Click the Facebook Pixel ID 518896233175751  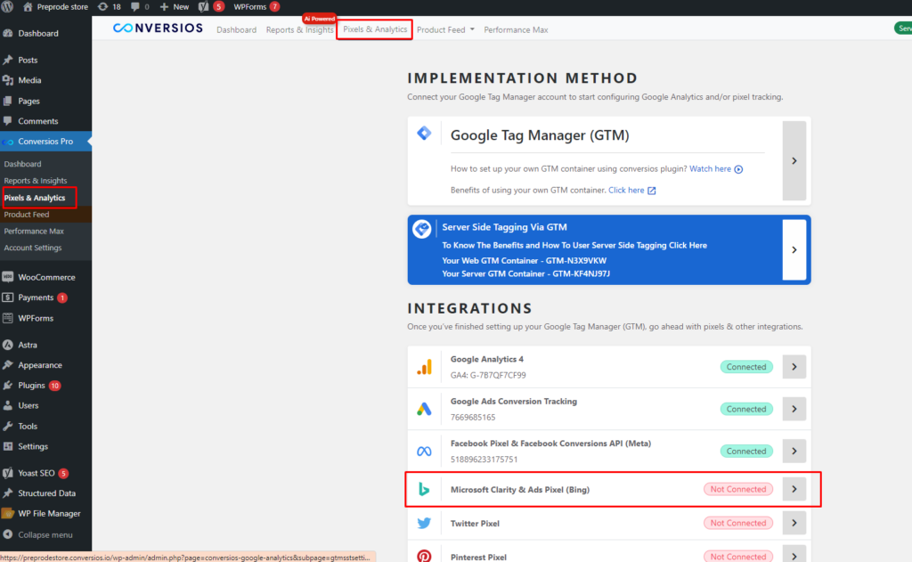[x=484, y=459]
